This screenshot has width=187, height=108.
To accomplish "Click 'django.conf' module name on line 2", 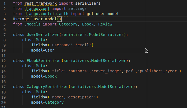I will 37,8.
